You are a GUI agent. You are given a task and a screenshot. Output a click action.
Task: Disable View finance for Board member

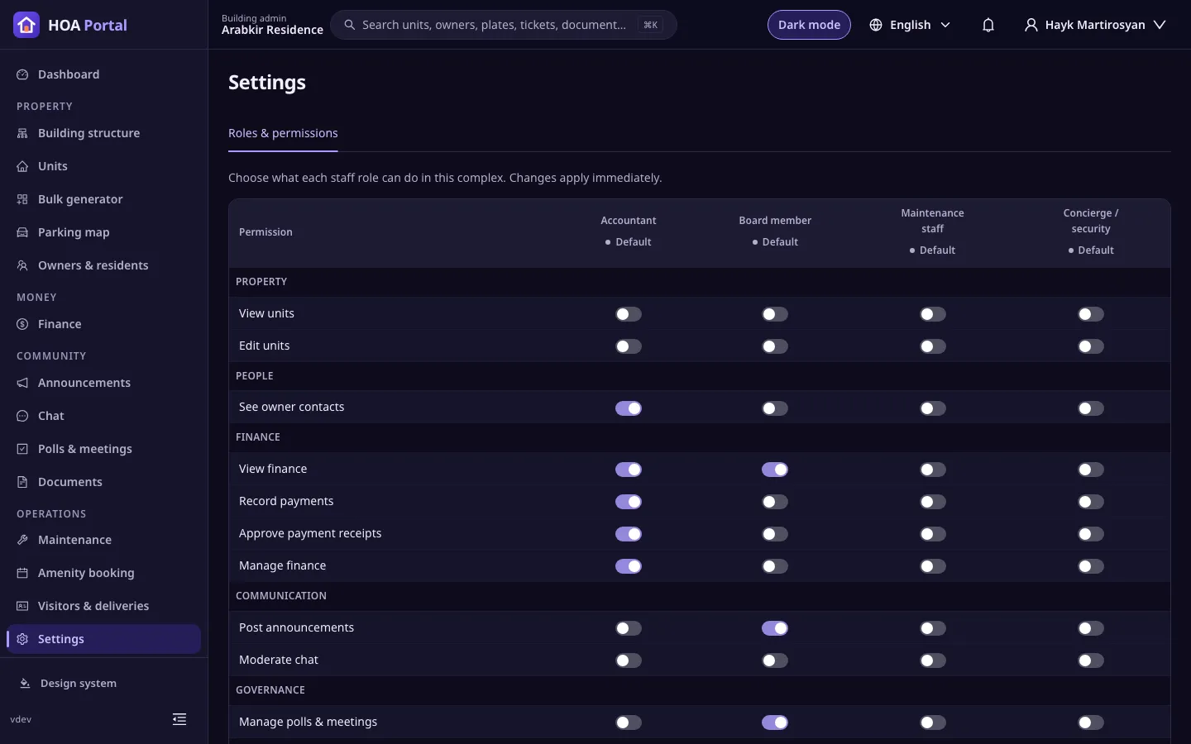775,470
